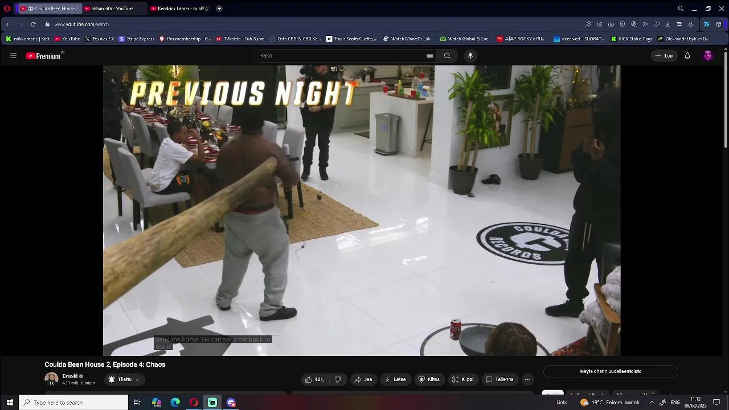Open Task View on taskbar
This screenshot has height=410, width=729.
coord(137,403)
